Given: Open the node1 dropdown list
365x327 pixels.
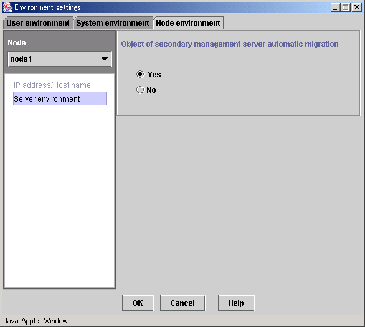Looking at the screenshot, I should [60, 59].
